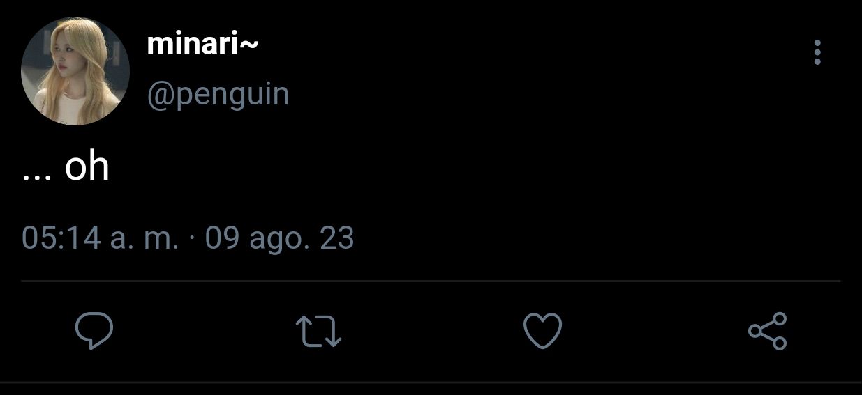The image size is (862, 395).
Task: Like the tweet with the heart icon
Action: (542, 331)
